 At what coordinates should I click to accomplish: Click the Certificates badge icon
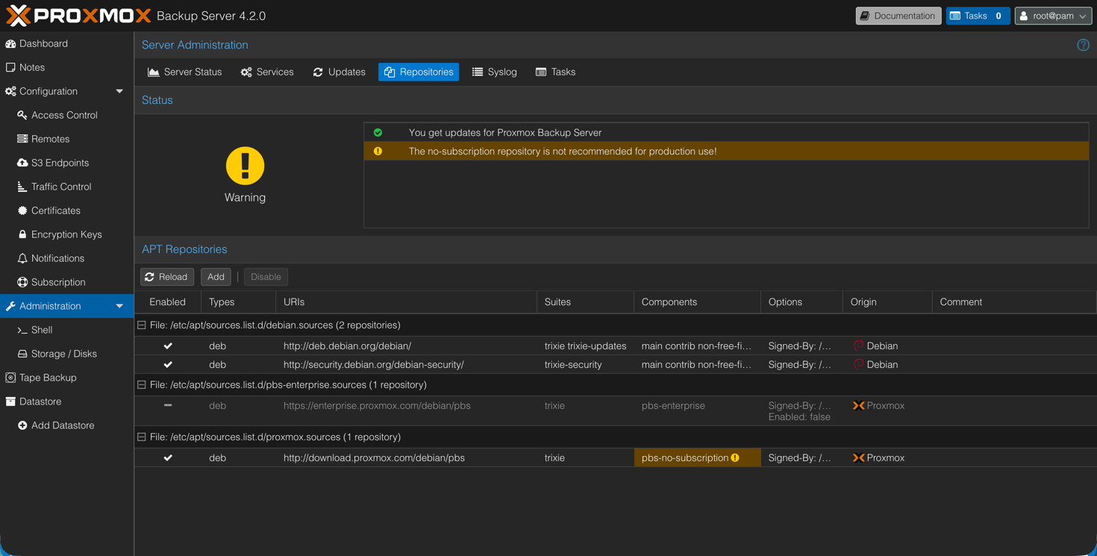pos(22,210)
